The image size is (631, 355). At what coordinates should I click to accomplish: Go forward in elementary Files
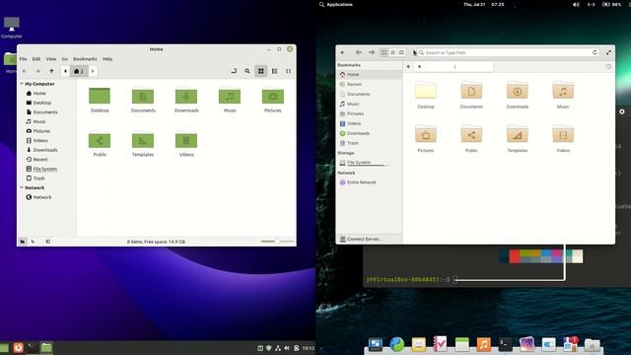click(372, 52)
